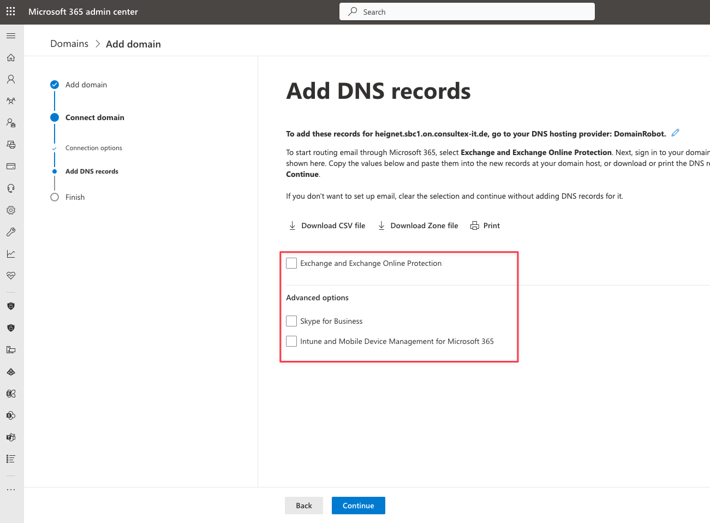Open All admin centers list icon
Image resolution: width=710 pixels, height=523 pixels.
[11, 459]
